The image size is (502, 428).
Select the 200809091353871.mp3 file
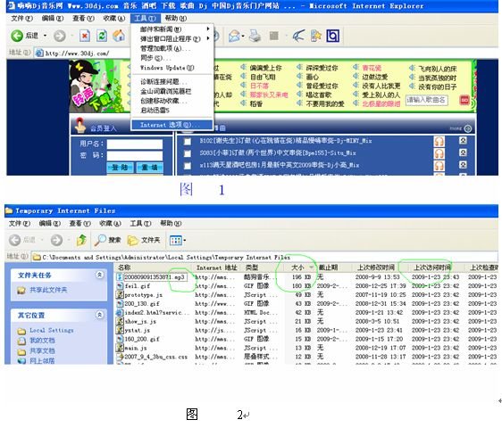click(155, 276)
